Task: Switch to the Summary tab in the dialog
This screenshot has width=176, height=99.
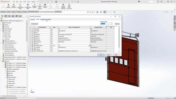Action: [32, 20]
